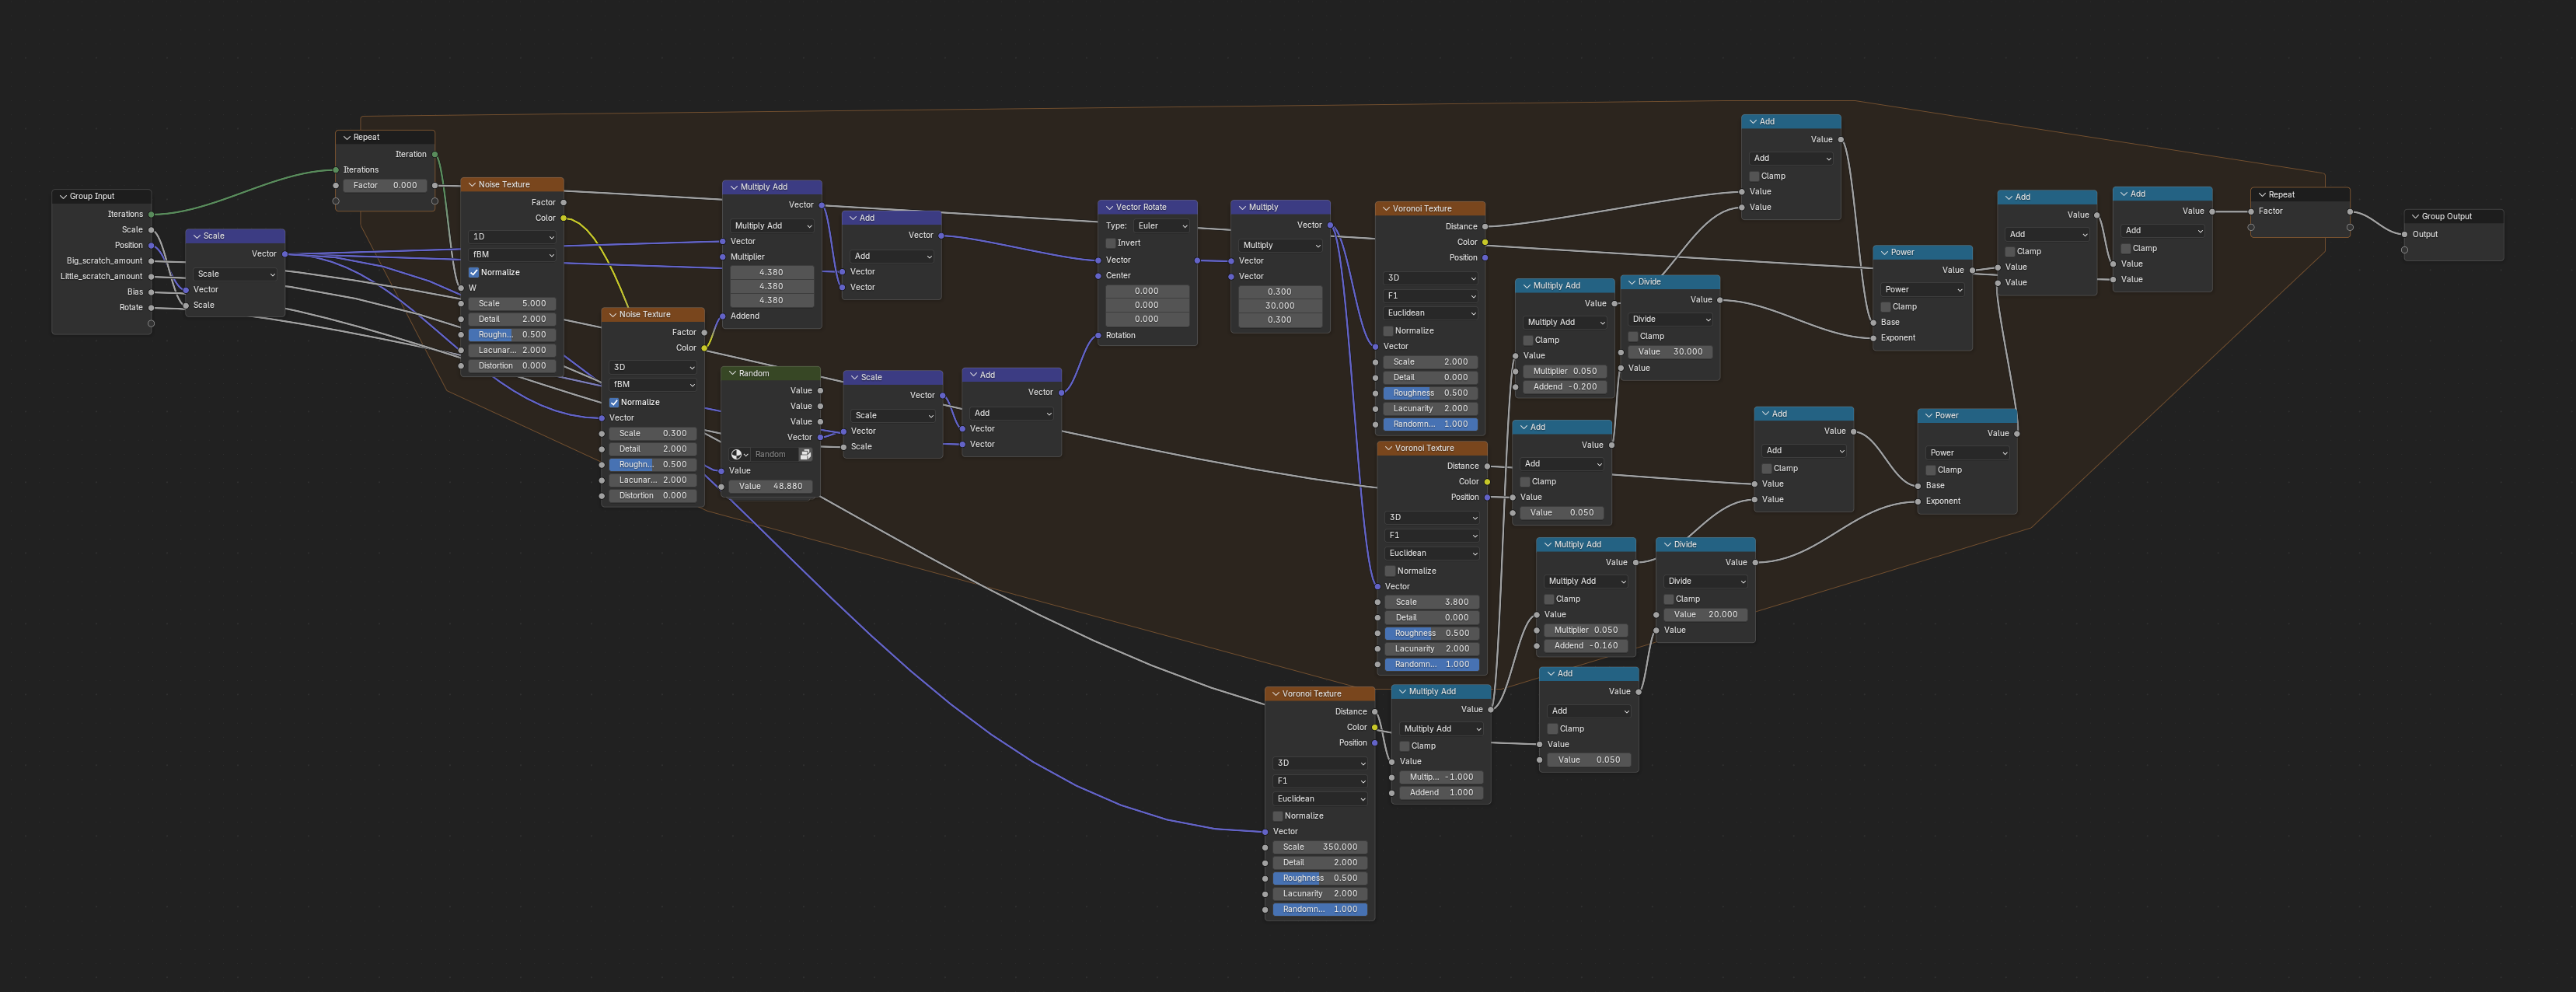Image resolution: width=2576 pixels, height=992 pixels.
Task: Collapse the Group Output node
Action: 2415,216
